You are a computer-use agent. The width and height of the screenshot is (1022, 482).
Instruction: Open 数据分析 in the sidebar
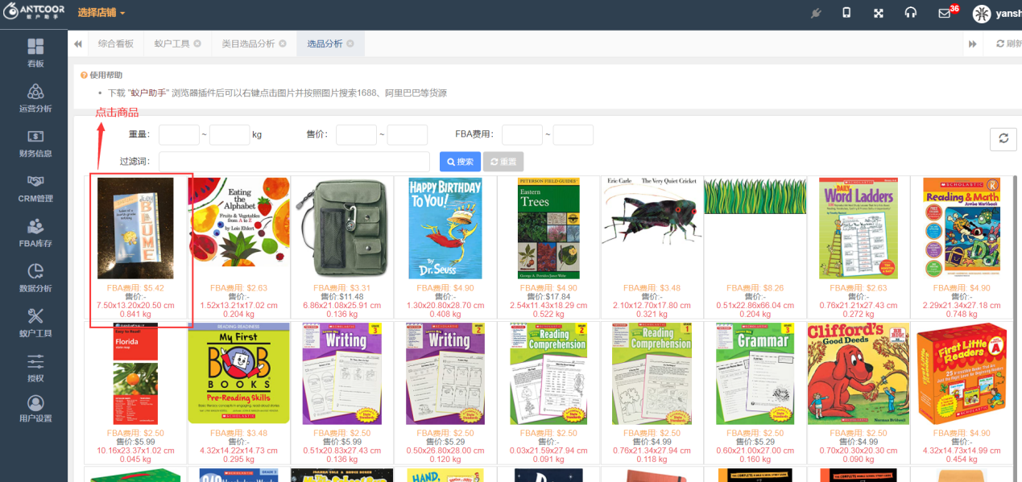(x=35, y=278)
